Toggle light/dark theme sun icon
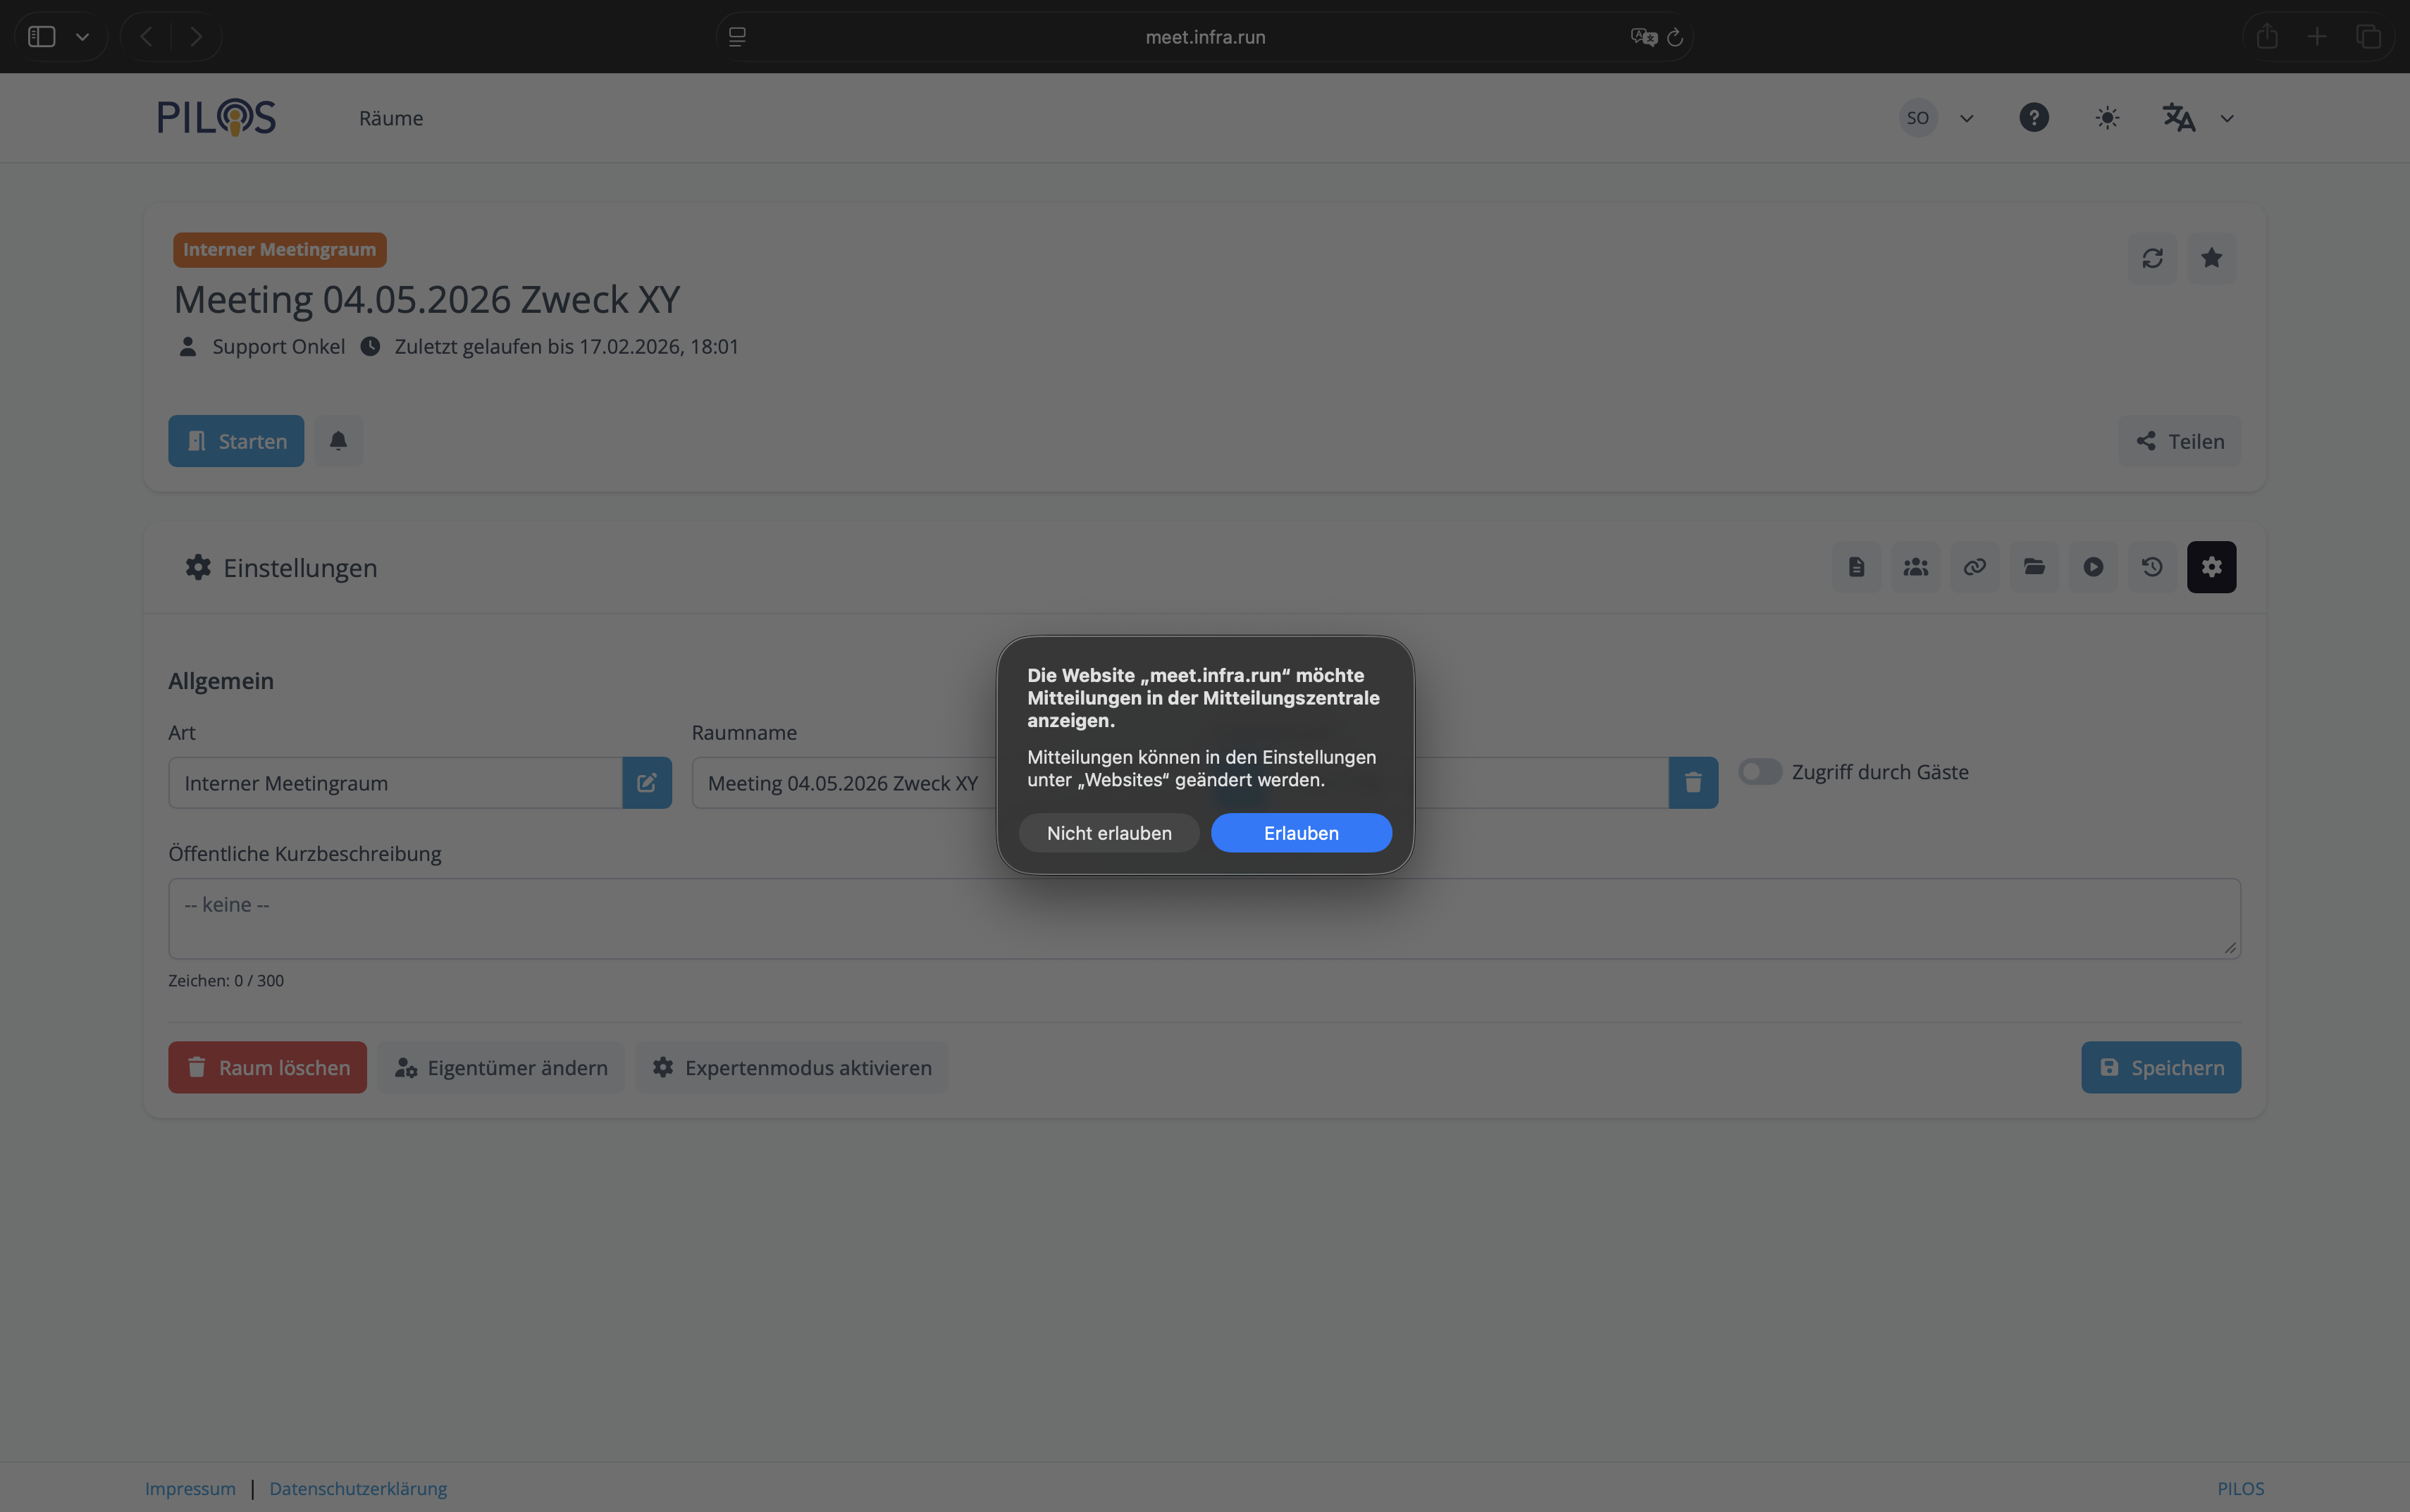This screenshot has width=2410, height=1512. tap(2107, 118)
